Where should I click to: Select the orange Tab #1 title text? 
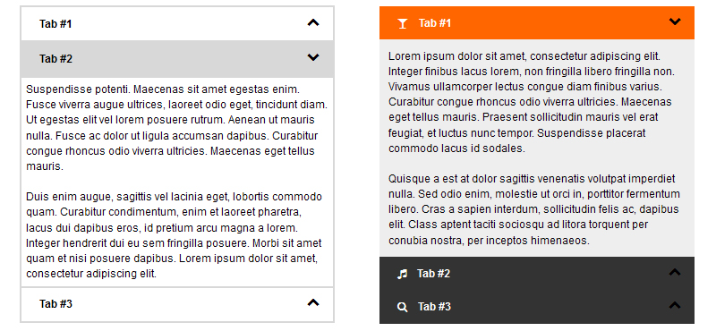click(x=435, y=23)
